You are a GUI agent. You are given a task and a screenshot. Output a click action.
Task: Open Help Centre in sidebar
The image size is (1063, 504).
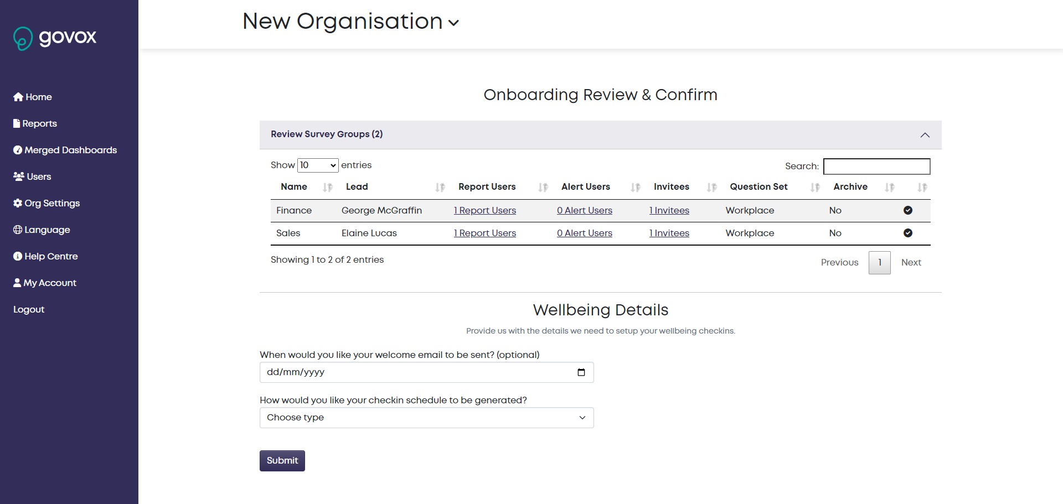point(45,256)
